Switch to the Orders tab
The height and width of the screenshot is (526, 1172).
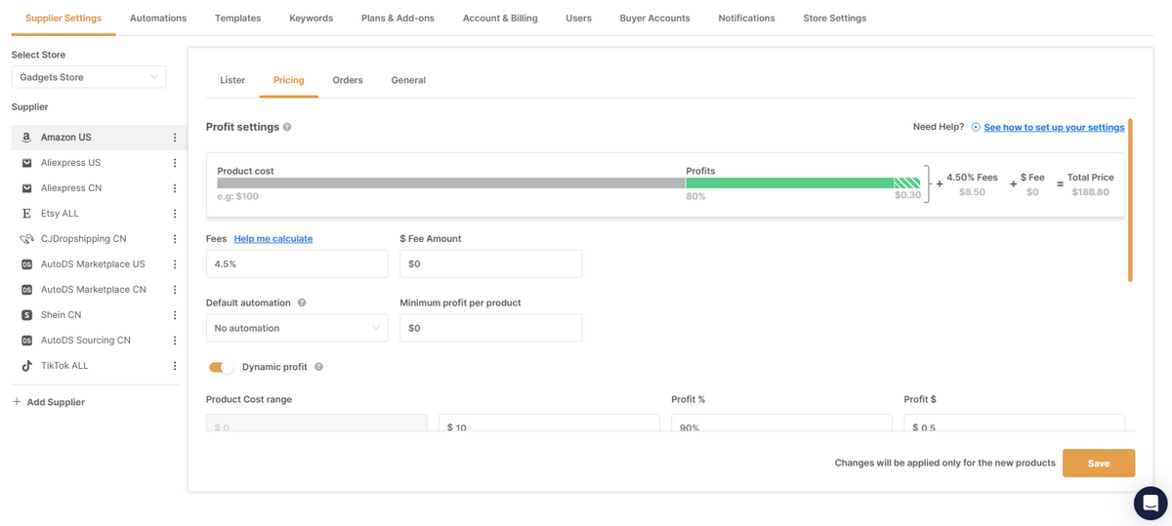click(x=348, y=80)
